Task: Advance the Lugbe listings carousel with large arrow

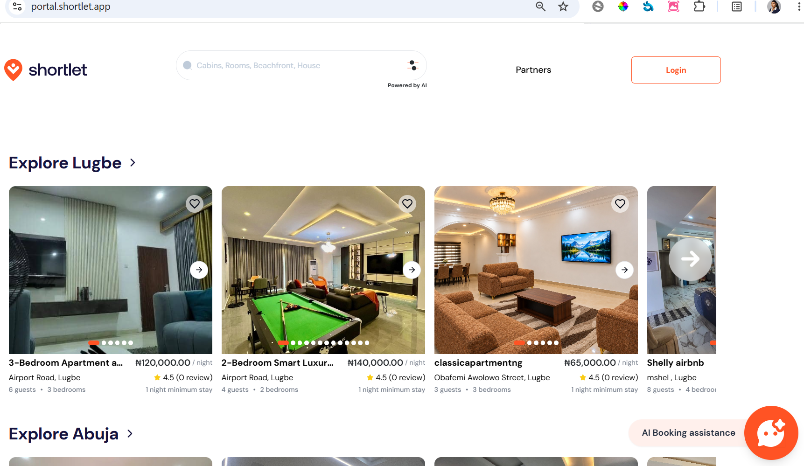Action: click(690, 259)
